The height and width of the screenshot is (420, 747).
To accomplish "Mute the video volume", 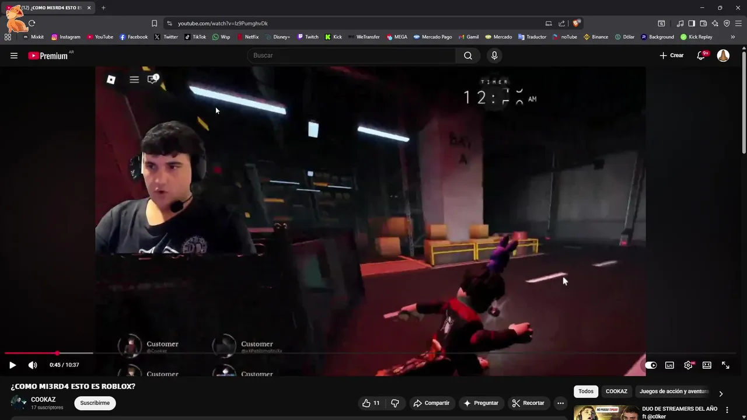I will coord(33,365).
